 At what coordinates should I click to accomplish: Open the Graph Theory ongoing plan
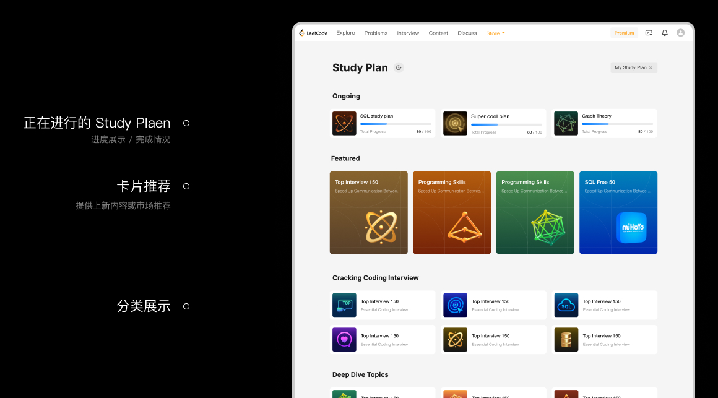click(x=604, y=123)
